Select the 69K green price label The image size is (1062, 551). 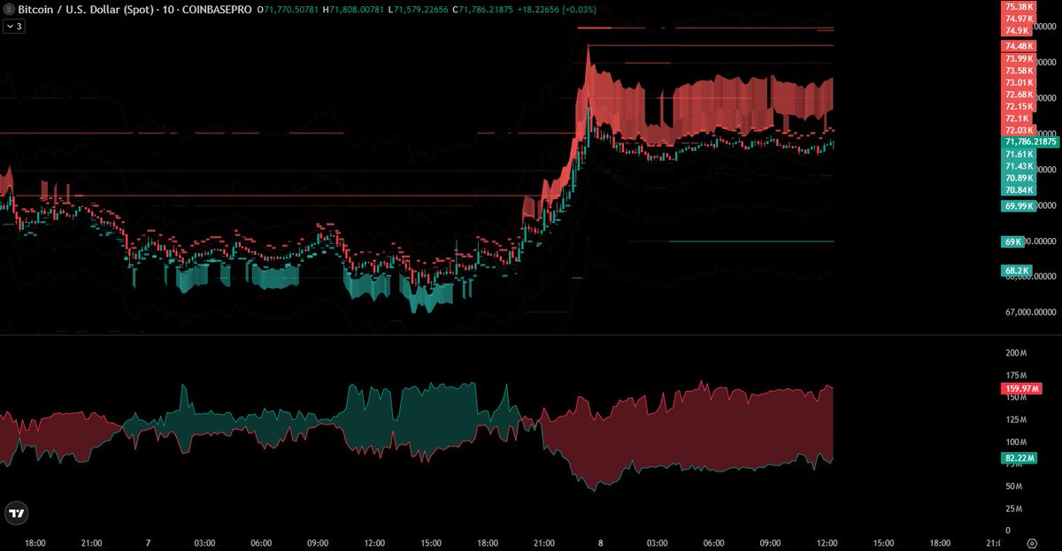1013,241
